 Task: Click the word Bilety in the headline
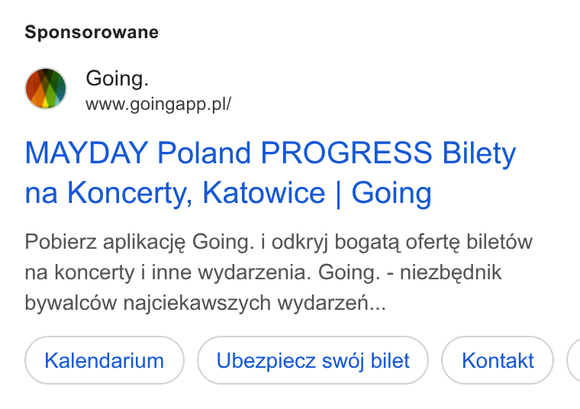pos(479,153)
